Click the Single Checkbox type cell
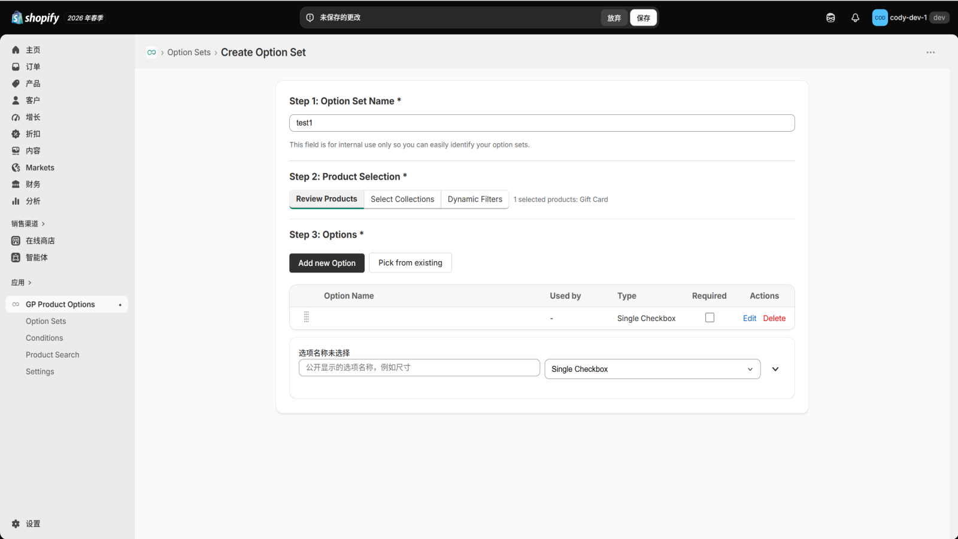This screenshot has height=539, width=958. tap(647, 319)
